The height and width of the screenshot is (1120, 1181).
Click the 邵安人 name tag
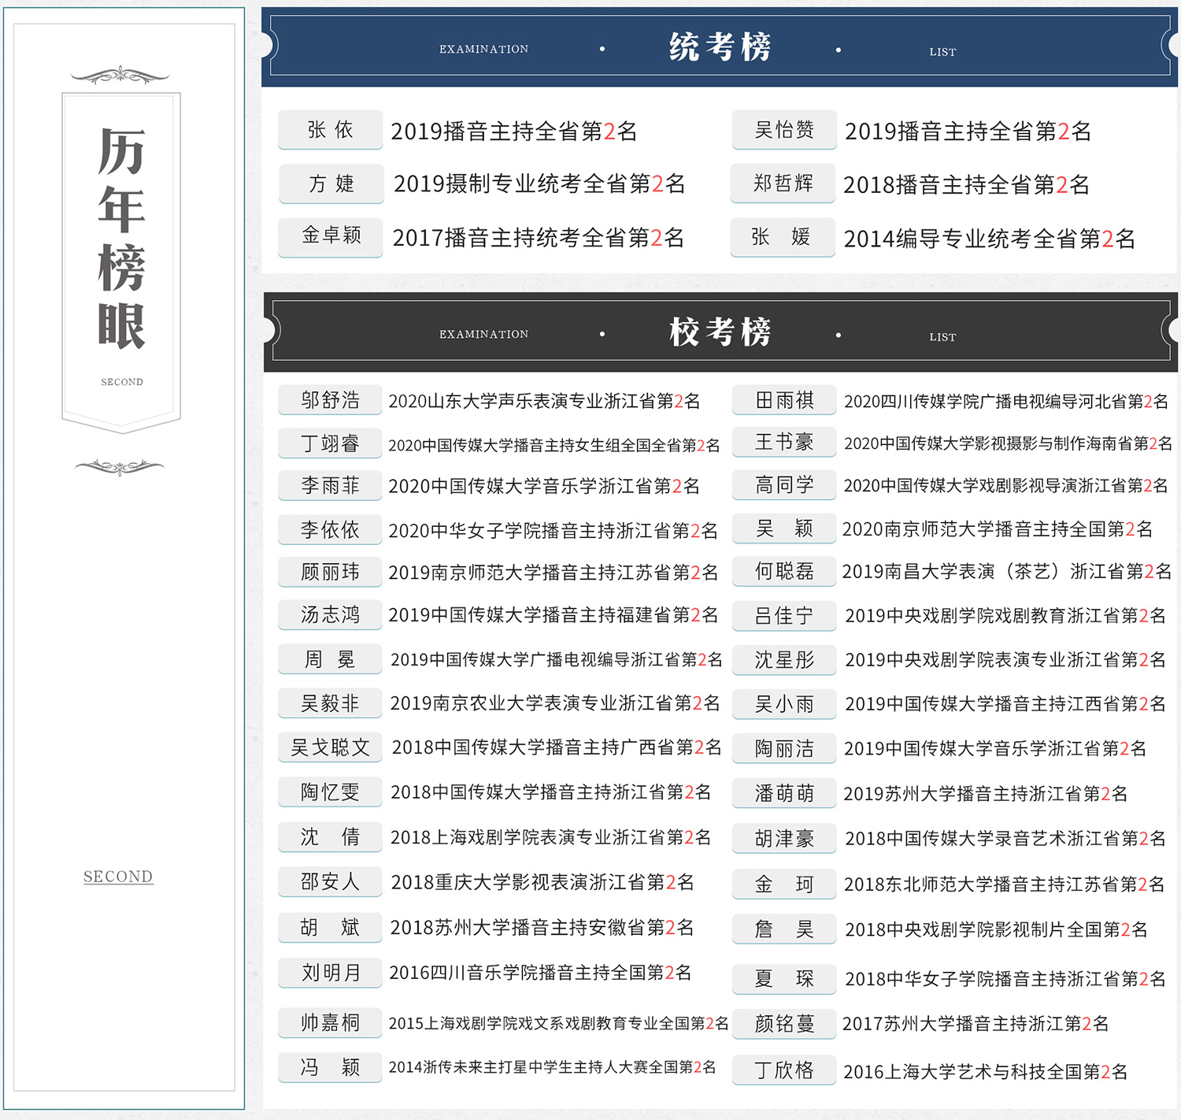click(331, 882)
